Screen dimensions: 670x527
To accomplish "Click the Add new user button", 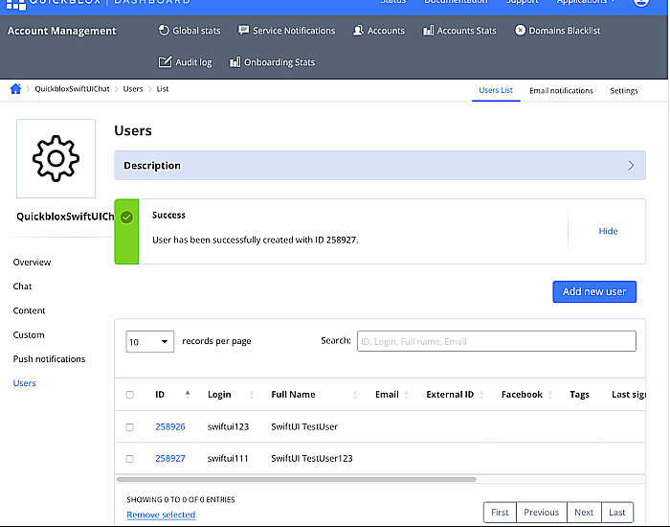I will (594, 291).
